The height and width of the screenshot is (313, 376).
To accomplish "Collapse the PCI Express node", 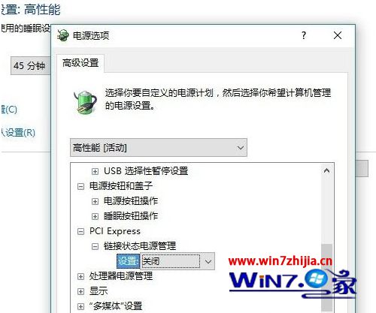I will click(80, 231).
